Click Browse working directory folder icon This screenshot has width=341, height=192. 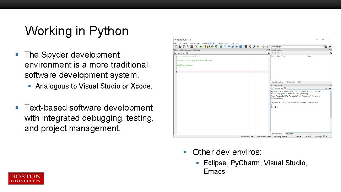[x=326, y=47]
